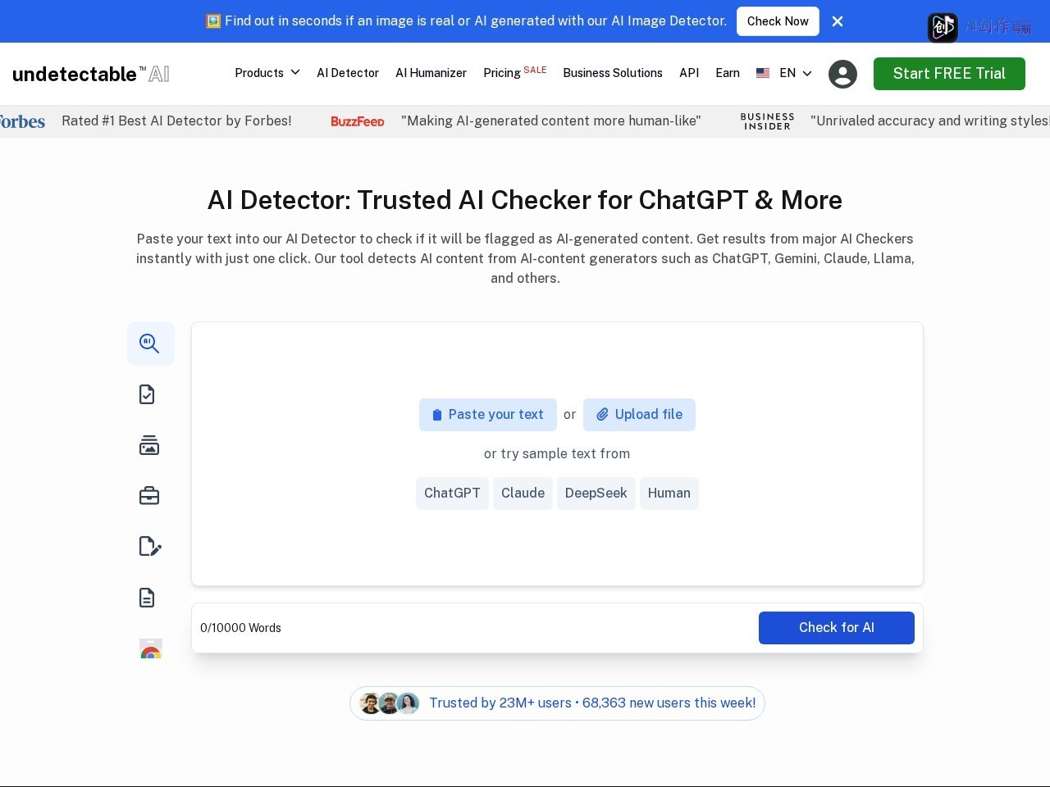The image size is (1050, 787).
Task: Click the AI Detector page heading
Action: tap(525, 200)
